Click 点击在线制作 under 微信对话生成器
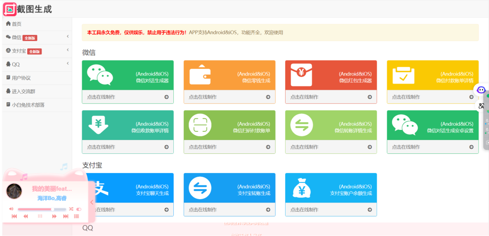The height and width of the screenshot is (236, 489). tap(101, 97)
